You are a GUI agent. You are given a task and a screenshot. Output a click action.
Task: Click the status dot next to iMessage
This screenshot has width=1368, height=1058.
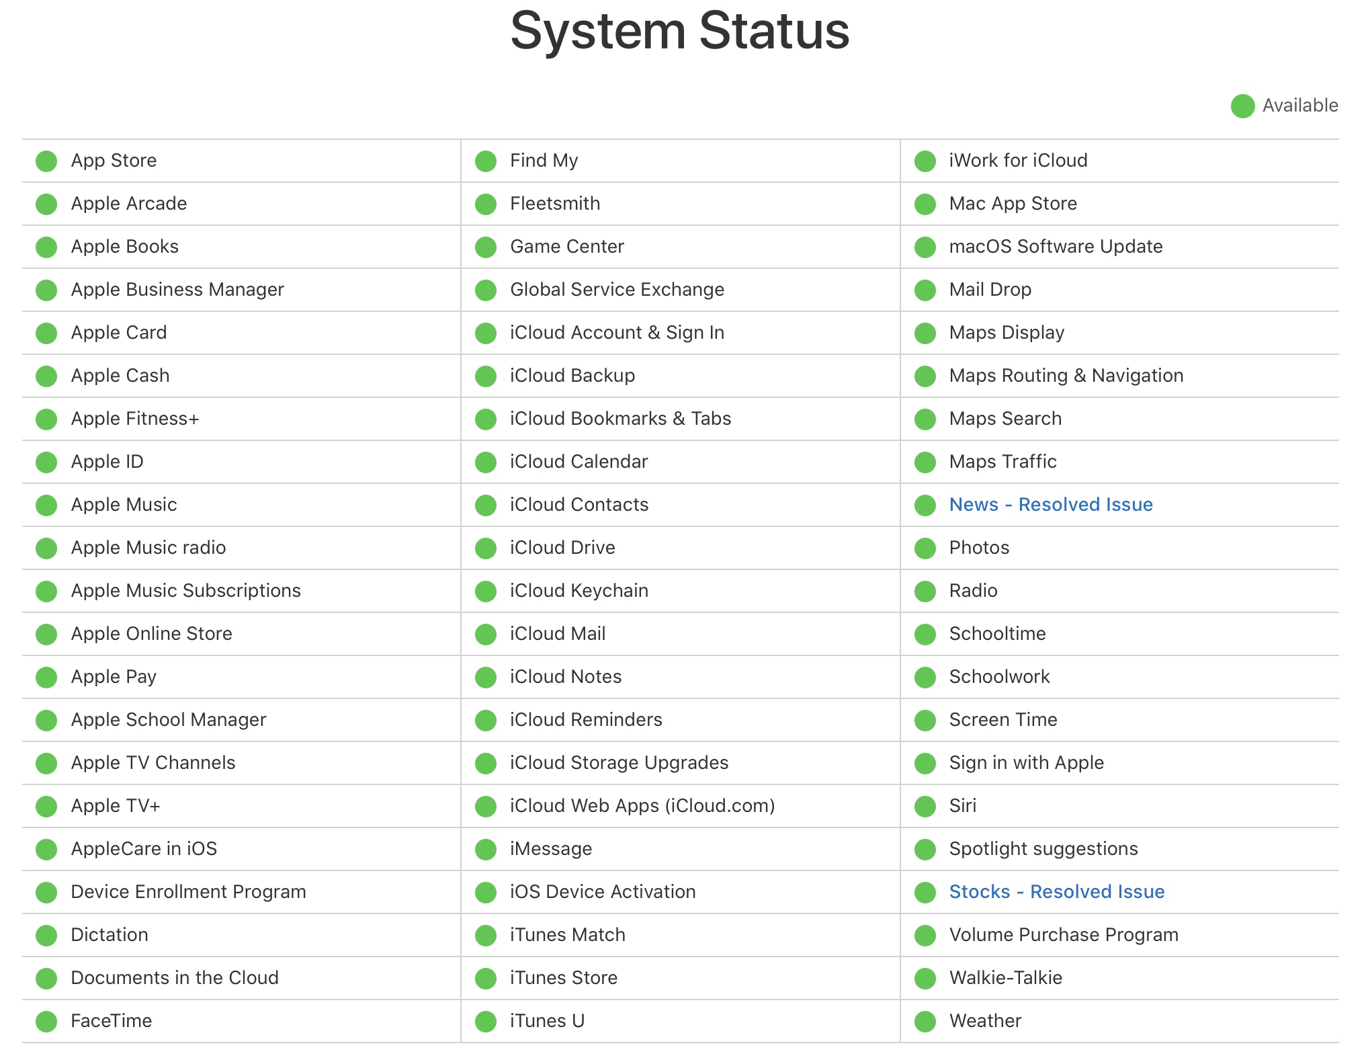485,850
